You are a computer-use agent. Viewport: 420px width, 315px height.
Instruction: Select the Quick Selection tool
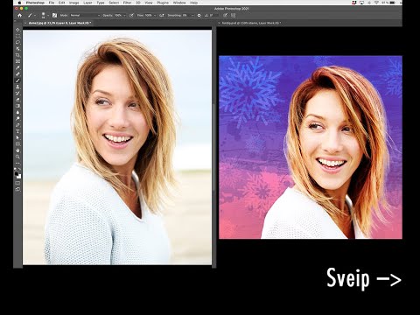click(x=17, y=49)
